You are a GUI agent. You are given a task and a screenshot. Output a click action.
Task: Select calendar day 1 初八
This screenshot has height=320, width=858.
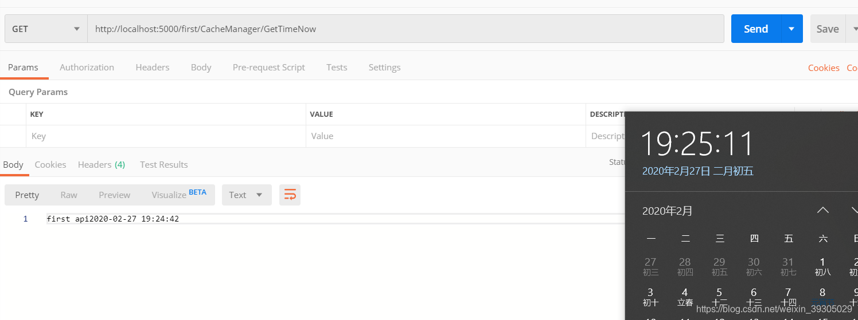pyautogui.click(x=822, y=266)
